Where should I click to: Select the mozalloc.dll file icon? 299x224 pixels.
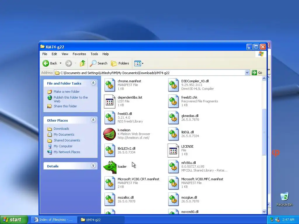click(x=110, y=199)
